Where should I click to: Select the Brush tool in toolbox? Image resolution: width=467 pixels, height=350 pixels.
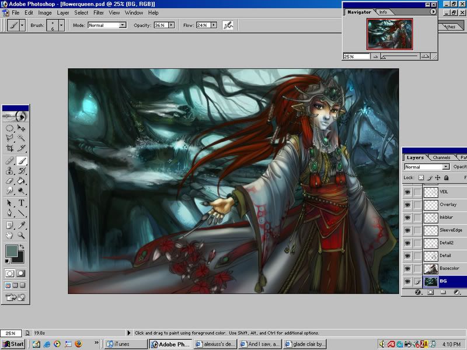pos(22,161)
